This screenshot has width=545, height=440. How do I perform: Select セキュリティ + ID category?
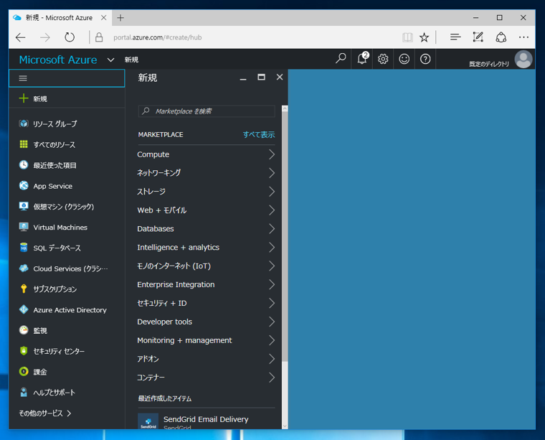[206, 303]
